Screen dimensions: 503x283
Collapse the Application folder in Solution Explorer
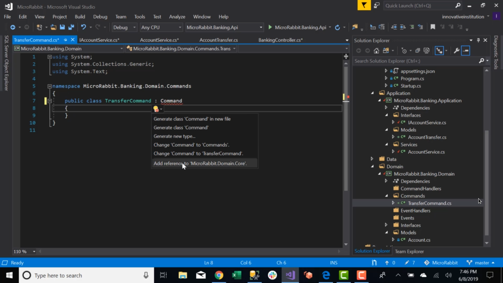pos(372,93)
